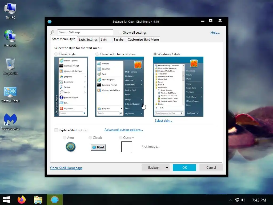
Task: Minimize the Open-Shell settings window
Action: pos(203,21)
